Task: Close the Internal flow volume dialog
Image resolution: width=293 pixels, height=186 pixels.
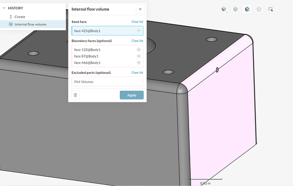Action: 140,9
